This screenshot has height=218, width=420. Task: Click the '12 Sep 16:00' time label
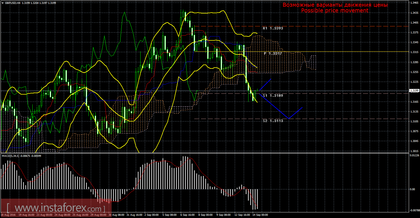pyautogui.click(x=242, y=215)
